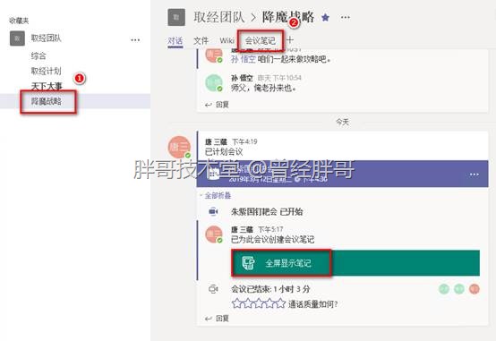Click 孙悟空 green avatar in reply
Viewport: 496px width, 341px height.
click(214, 83)
